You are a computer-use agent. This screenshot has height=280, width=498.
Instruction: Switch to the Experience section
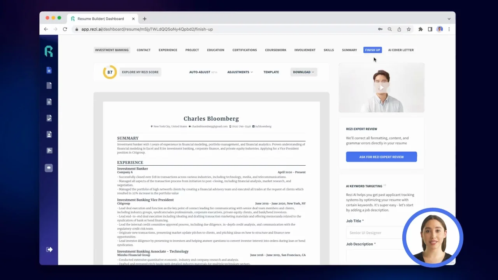click(168, 50)
